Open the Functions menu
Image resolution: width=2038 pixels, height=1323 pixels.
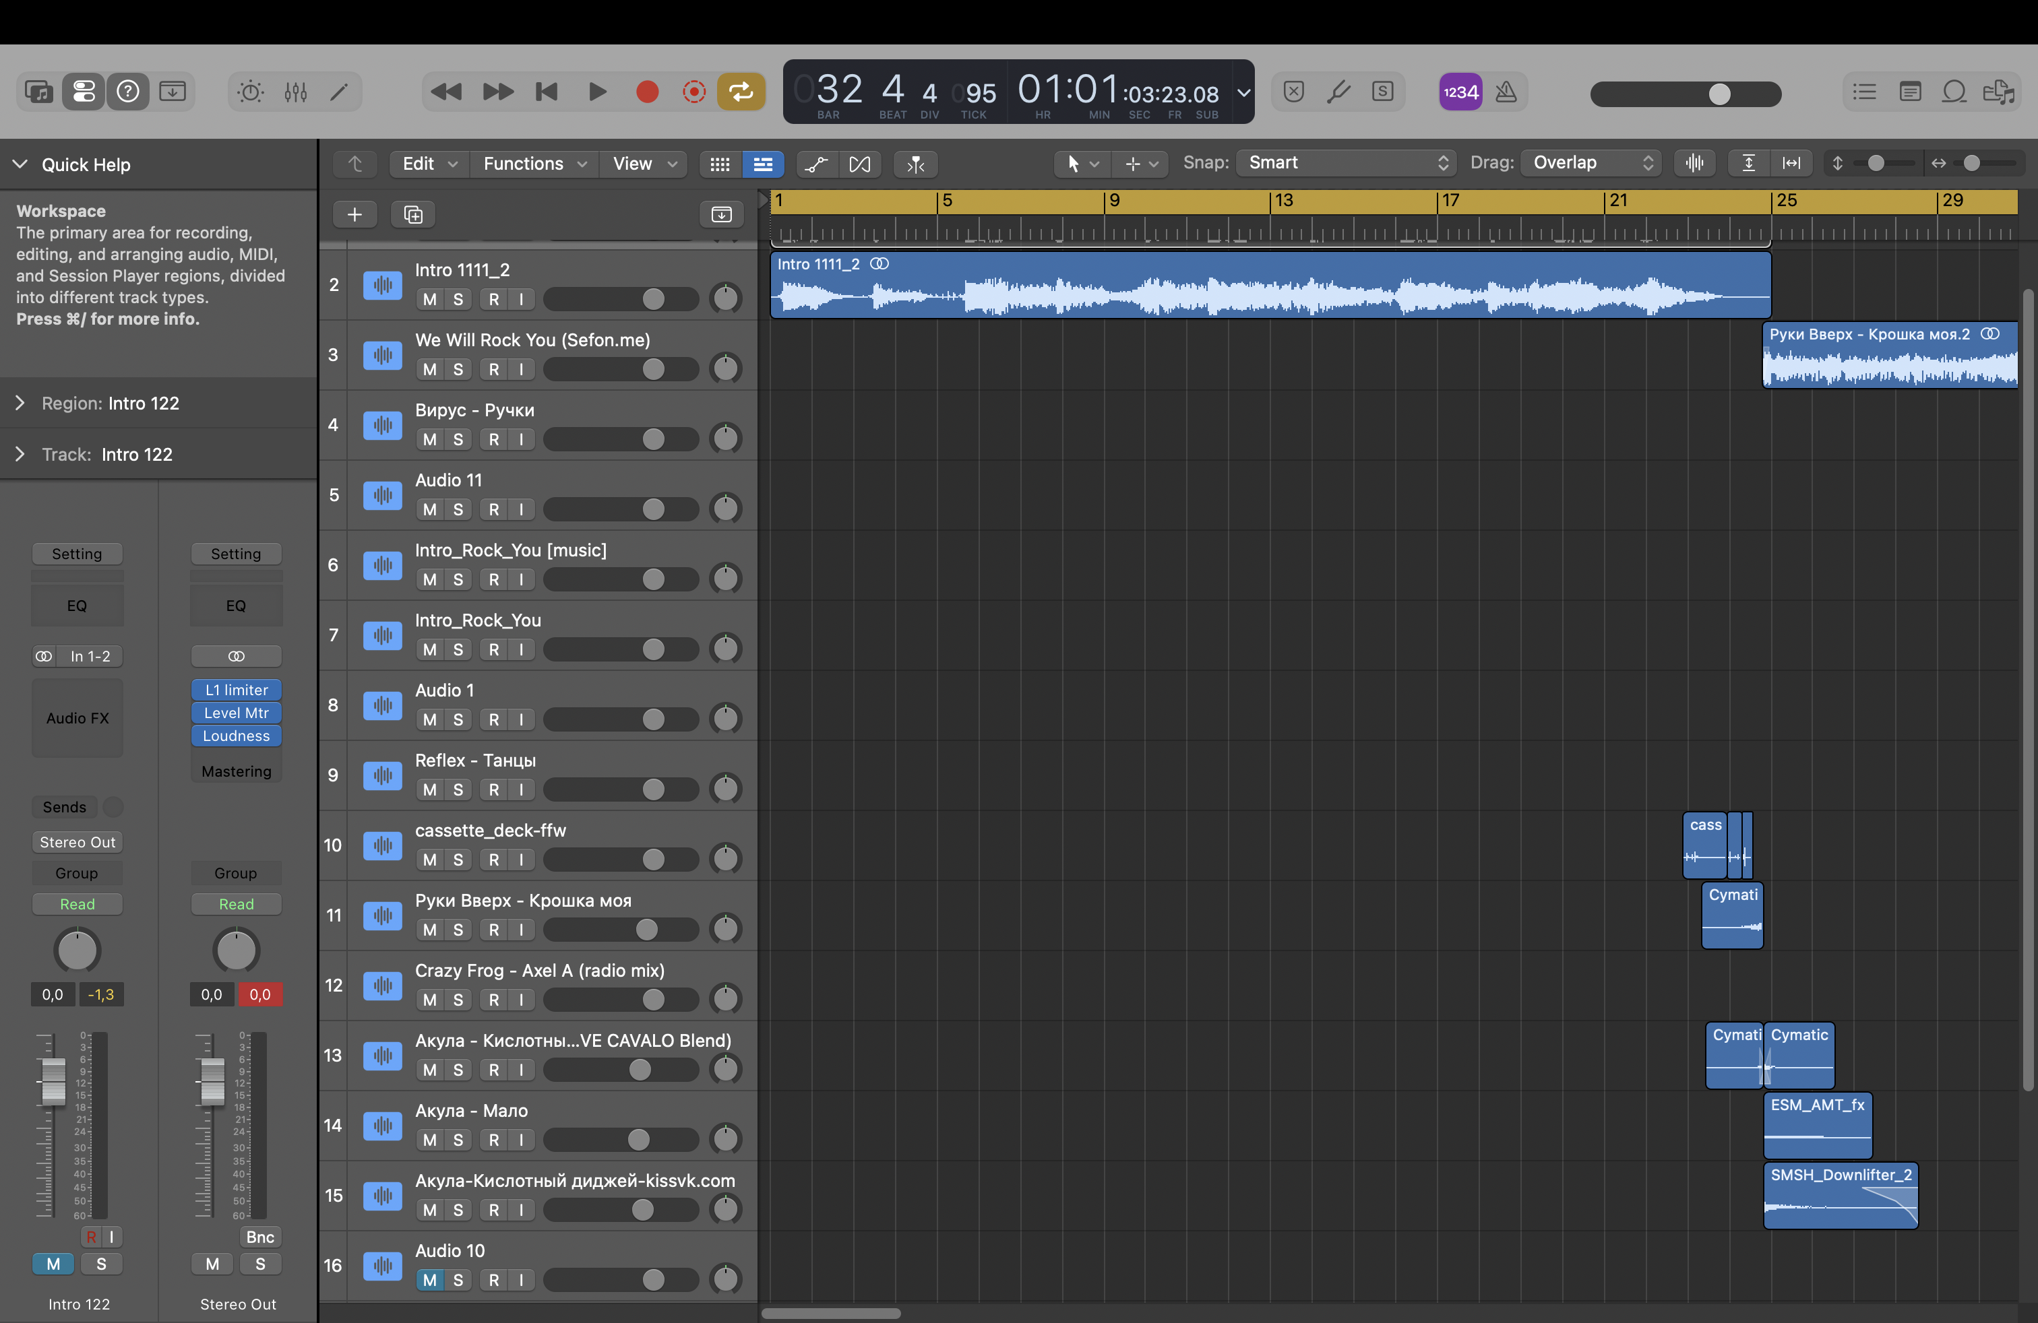tap(534, 164)
